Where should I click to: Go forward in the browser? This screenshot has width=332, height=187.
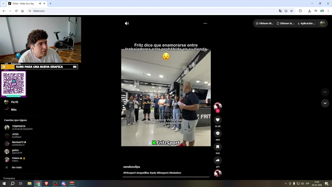pos(10,11)
